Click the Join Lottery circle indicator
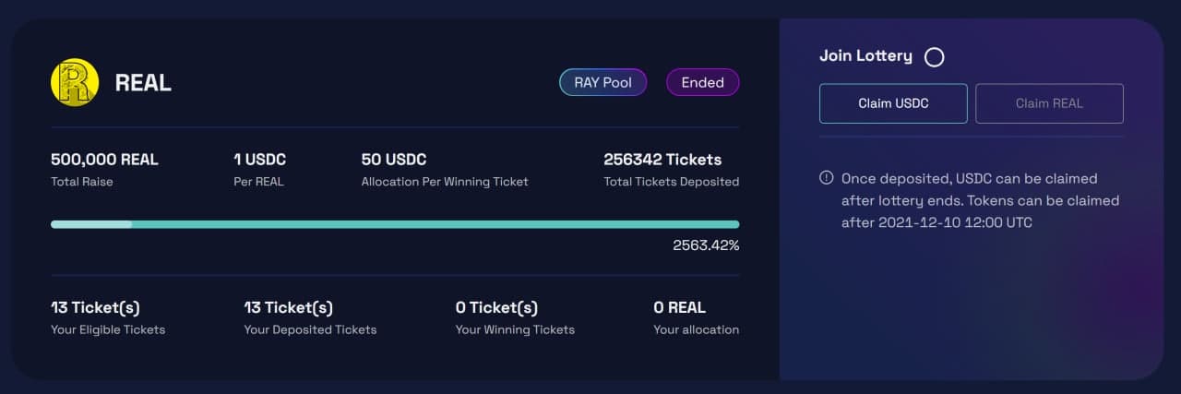1181x394 pixels. (935, 57)
